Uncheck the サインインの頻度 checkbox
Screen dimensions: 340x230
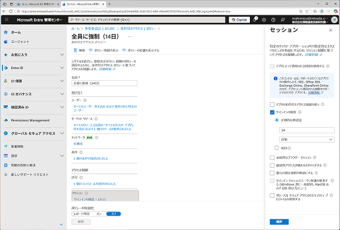[272, 112]
